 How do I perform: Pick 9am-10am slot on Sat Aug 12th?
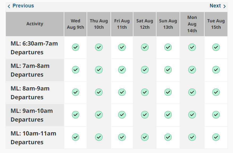[145, 115]
